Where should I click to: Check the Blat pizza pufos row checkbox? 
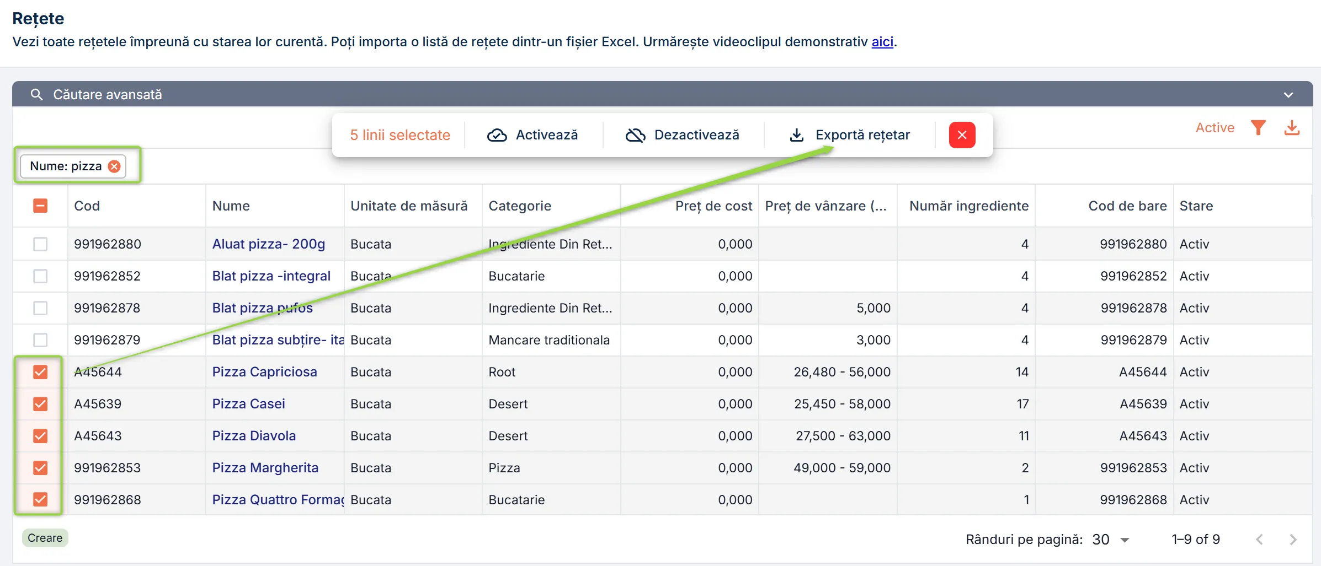(40, 308)
